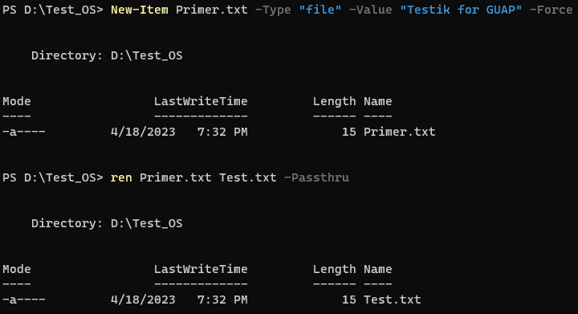Click the Primer.txt argument after New-Item
The width and height of the screenshot is (578, 314).
[212, 10]
